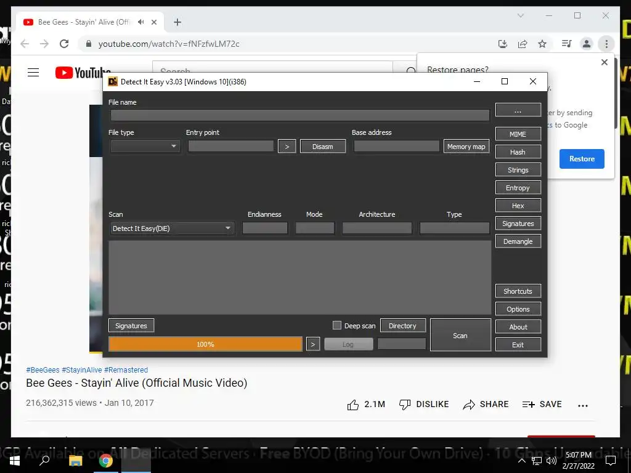Image resolution: width=631 pixels, height=473 pixels.
Task: Mute the tab via speaker icon
Action: (x=140, y=22)
